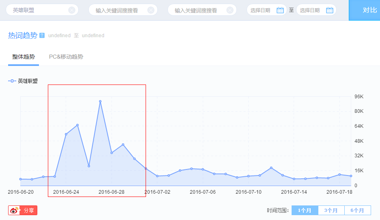380x220 pixels.
Task: Switch to the PC&移动趋势 tab
Action: click(x=66, y=57)
